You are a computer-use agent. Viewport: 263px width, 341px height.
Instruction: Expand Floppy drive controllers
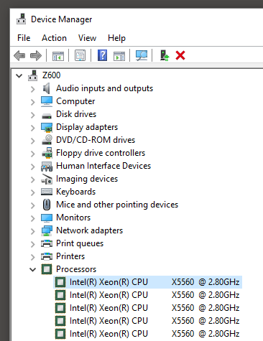33,154
